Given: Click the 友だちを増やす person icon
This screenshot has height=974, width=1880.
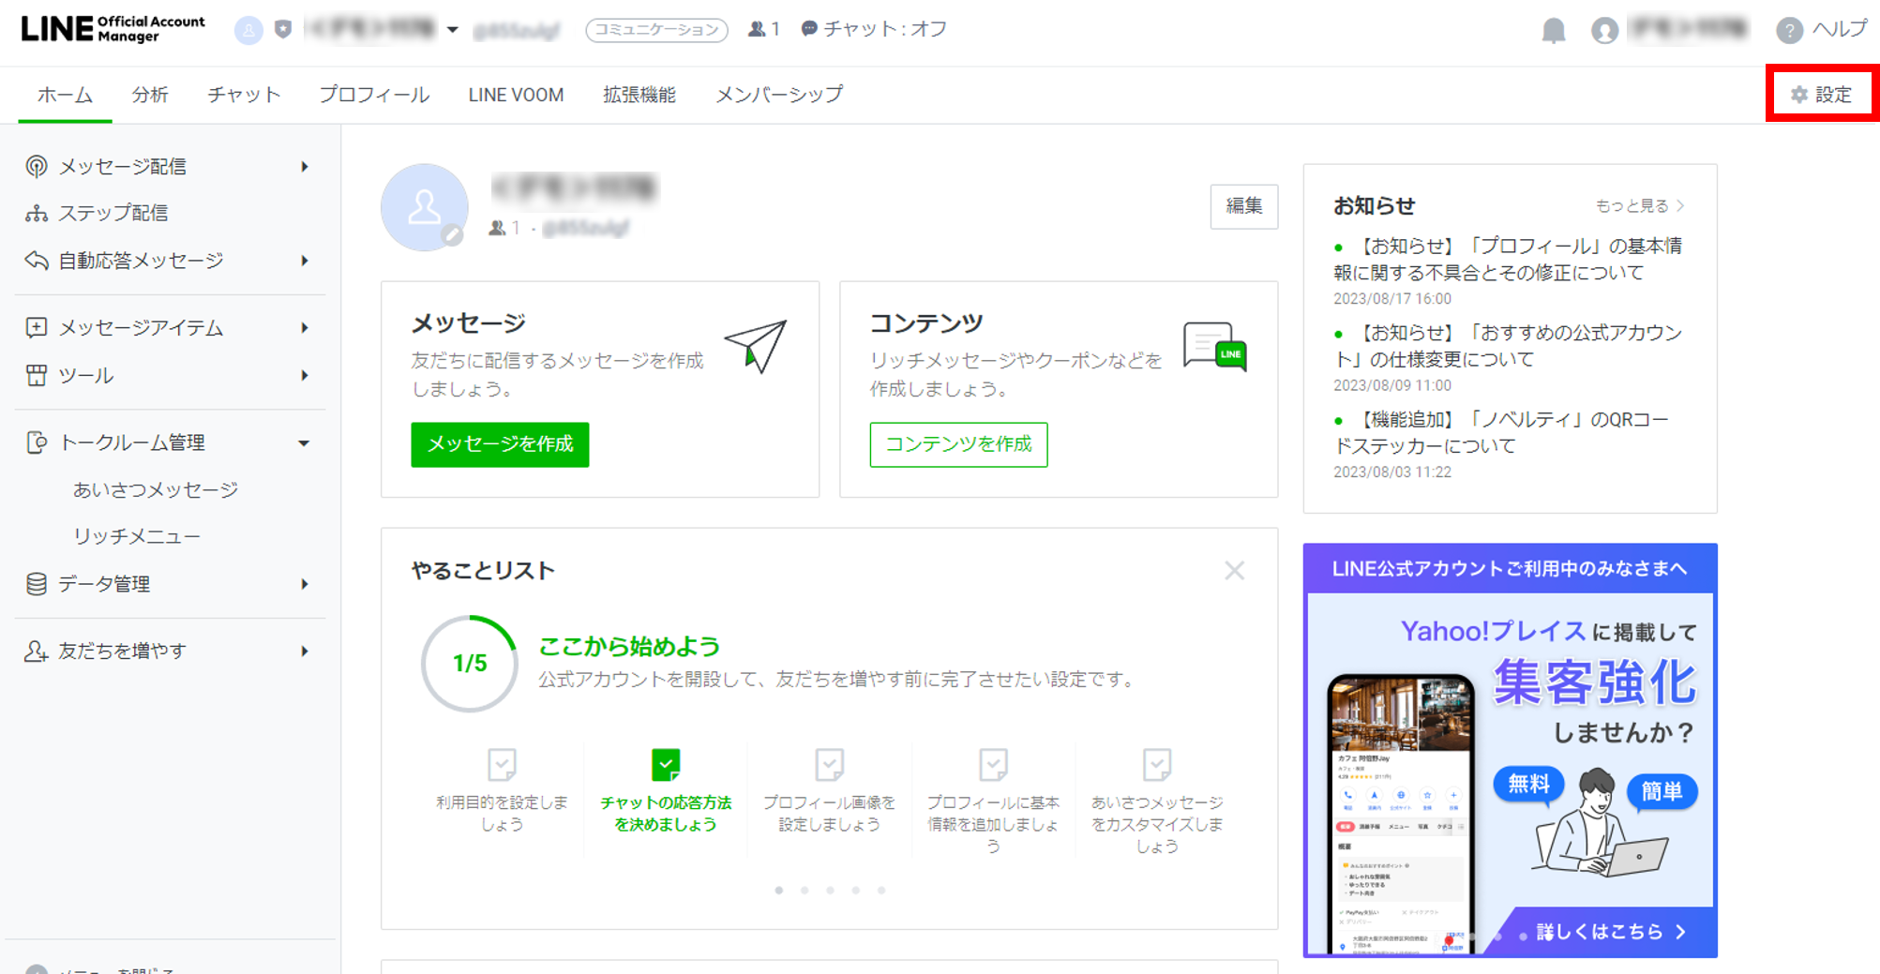Looking at the screenshot, I should [37, 651].
